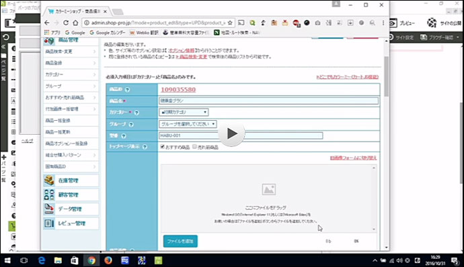Open the Weblio 翻訳 bookmark
The image size is (464, 267).
pyautogui.click(x=144, y=32)
